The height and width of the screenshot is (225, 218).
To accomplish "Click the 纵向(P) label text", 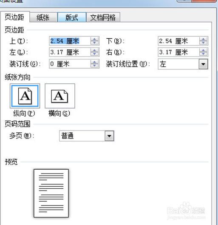I will pos(24,114).
